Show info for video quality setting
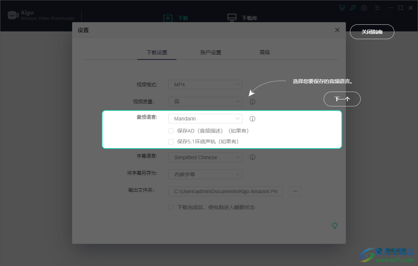 click(252, 102)
